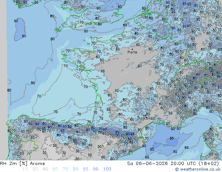Screen dimensions: 222x172
Task: Click legend value 15
Action: 25,169
